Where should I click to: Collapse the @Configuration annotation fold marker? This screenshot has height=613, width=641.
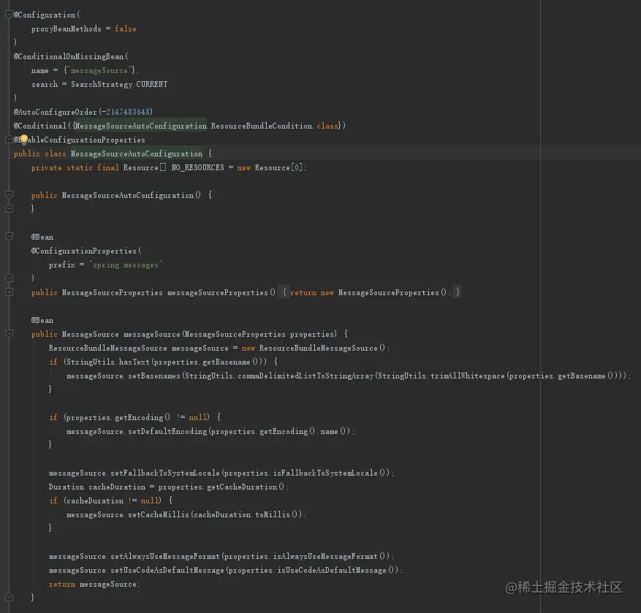tap(9, 15)
